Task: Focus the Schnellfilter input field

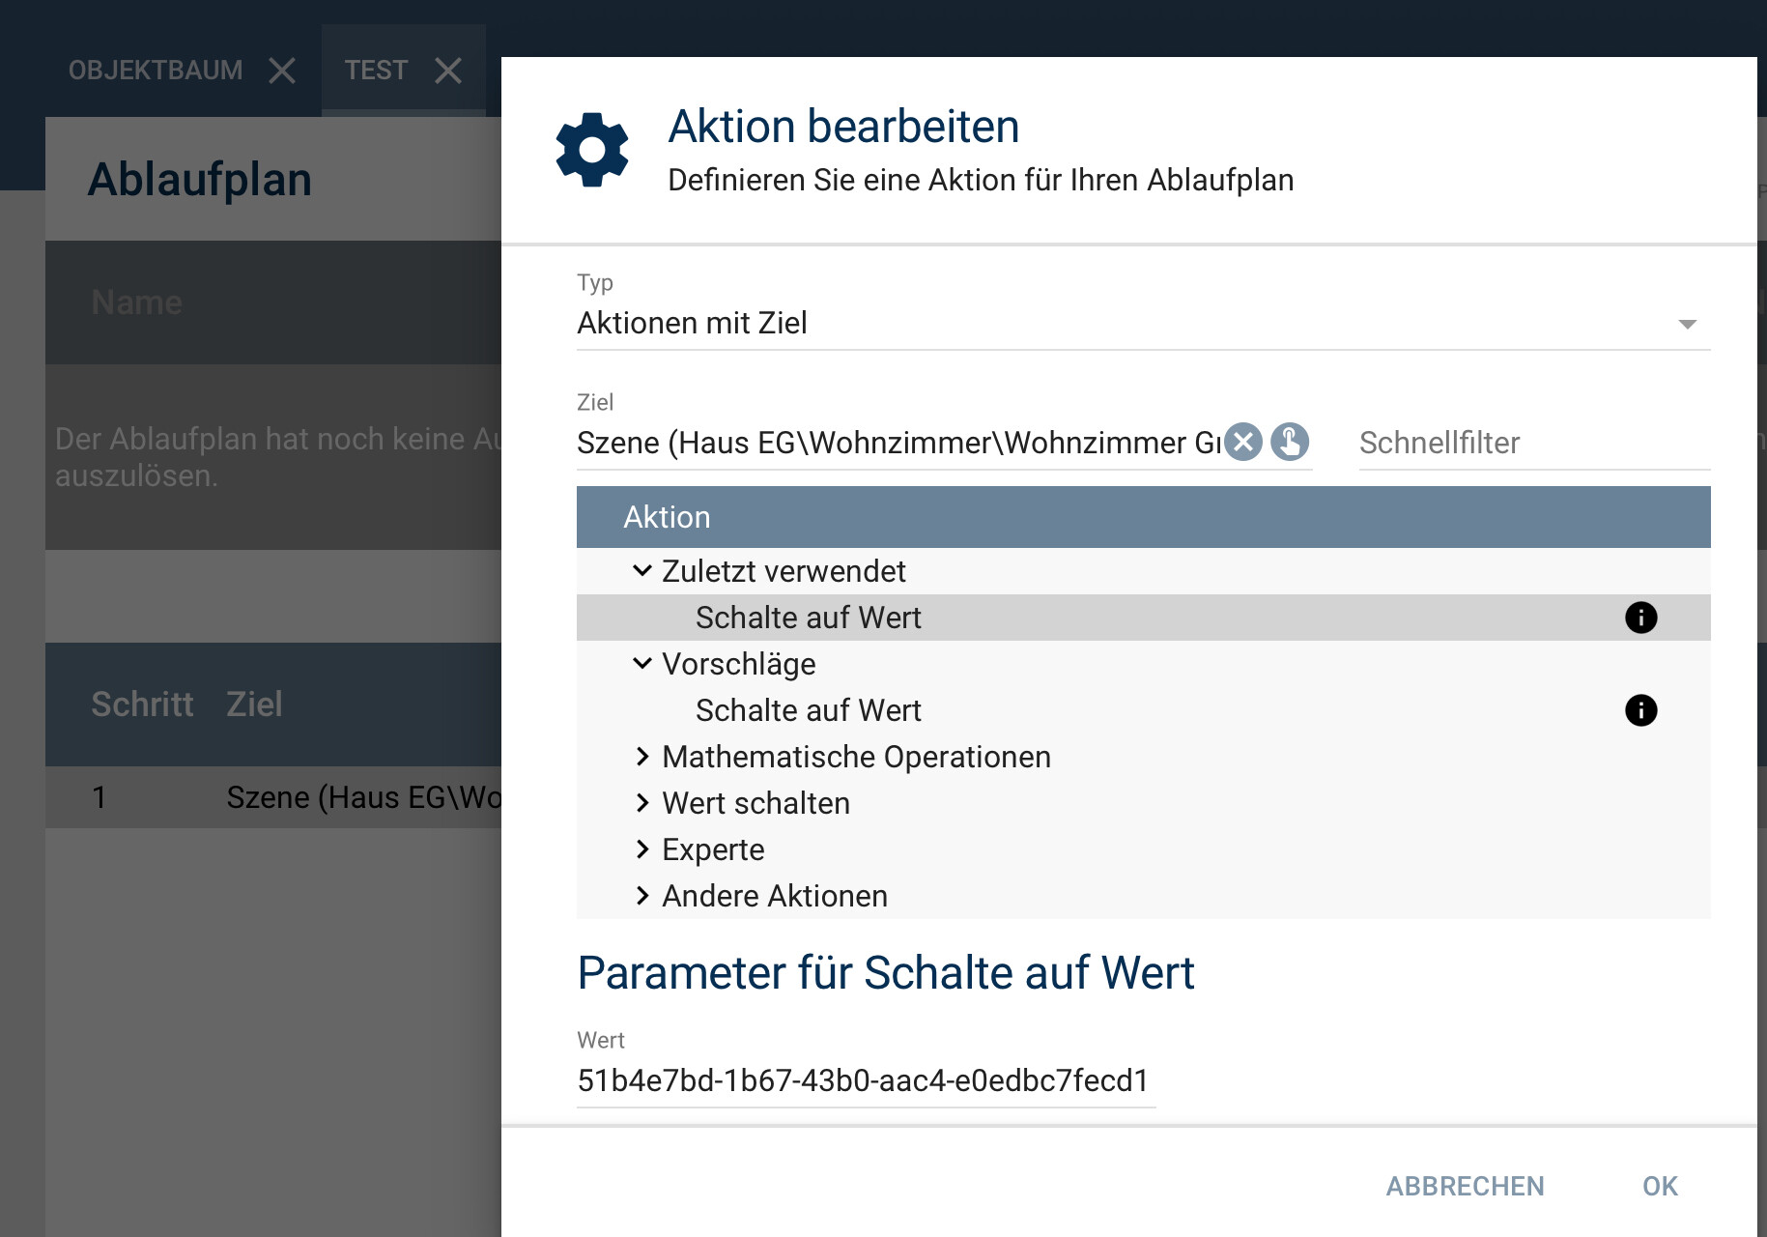Action: coord(1534,444)
